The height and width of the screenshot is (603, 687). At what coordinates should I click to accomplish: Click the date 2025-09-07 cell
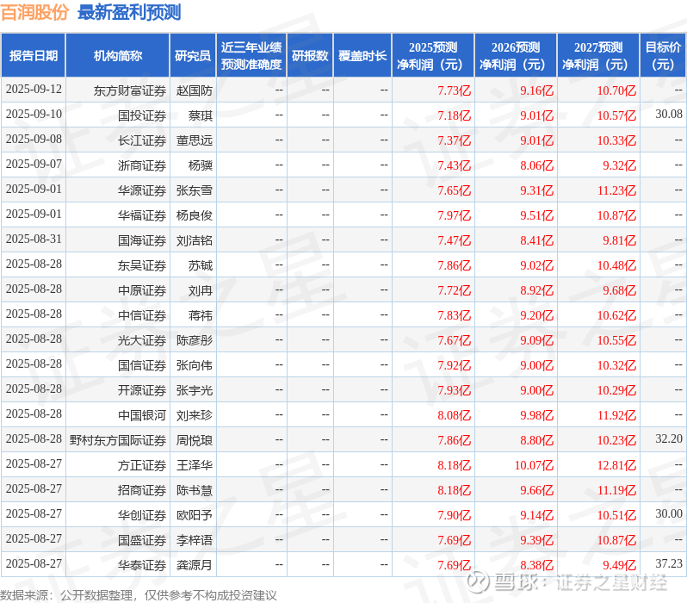click(x=34, y=164)
